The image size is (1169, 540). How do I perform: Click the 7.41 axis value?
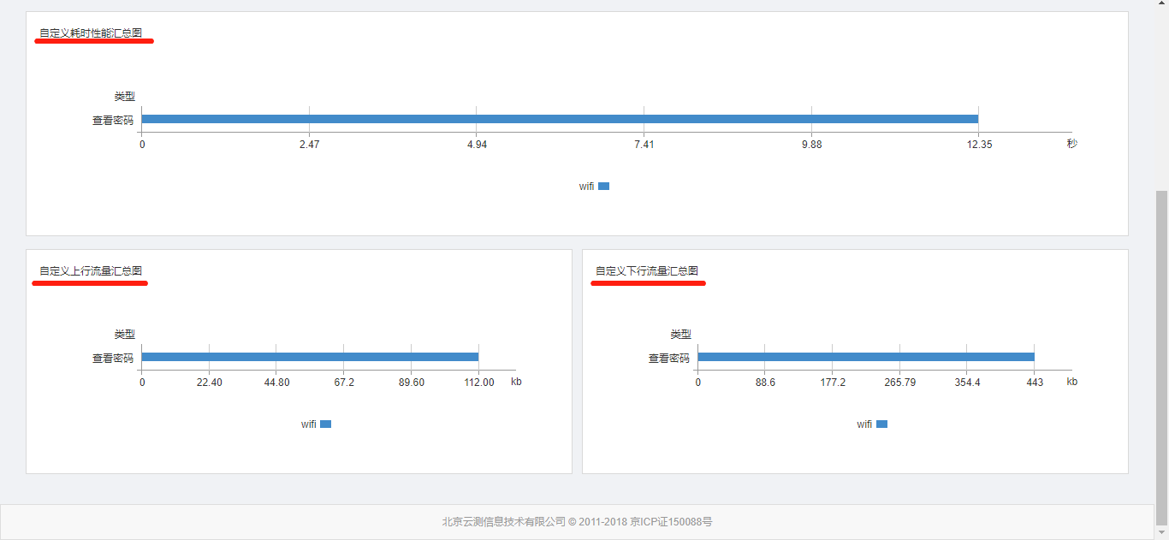point(644,145)
